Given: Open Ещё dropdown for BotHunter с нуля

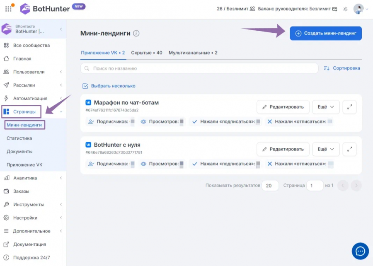Looking at the screenshot, I should (326, 149).
